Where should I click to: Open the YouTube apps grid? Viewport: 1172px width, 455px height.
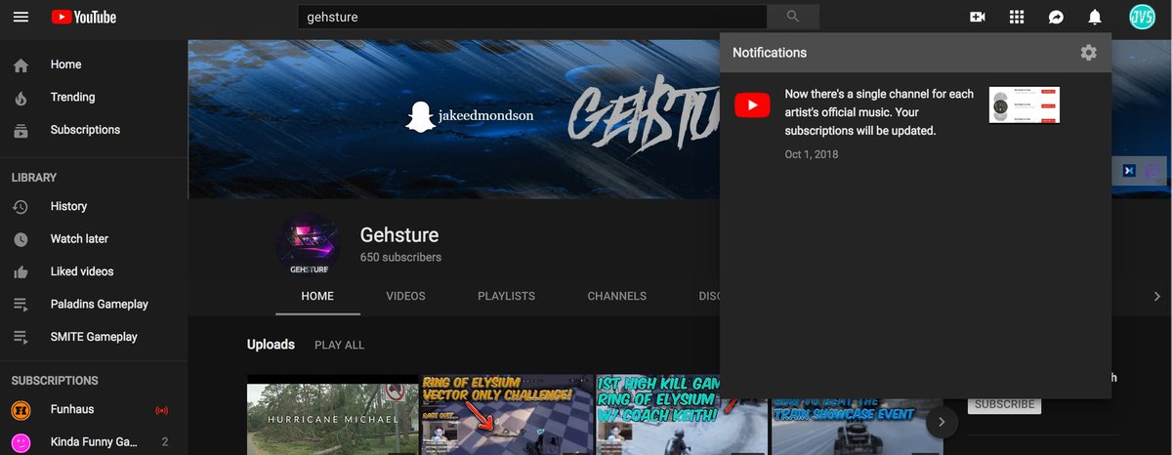pyautogui.click(x=1017, y=17)
